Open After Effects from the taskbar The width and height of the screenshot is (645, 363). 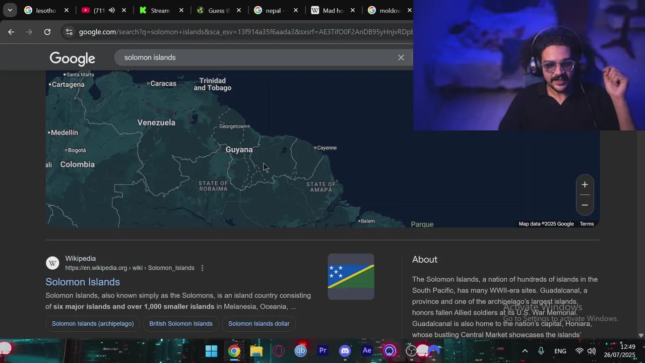coord(367,351)
